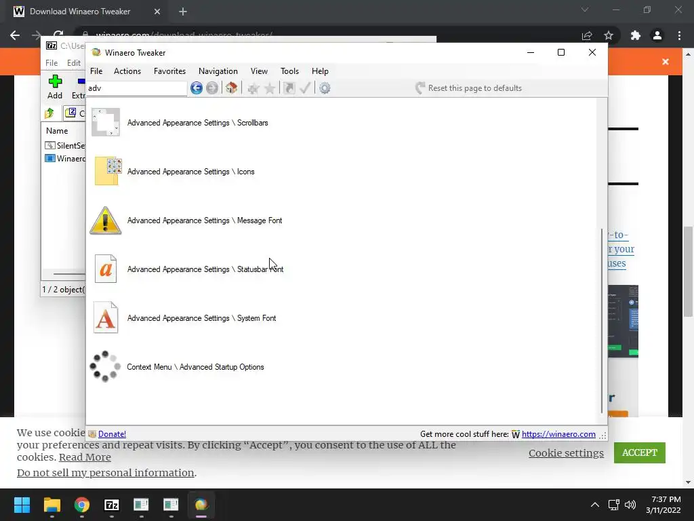The width and height of the screenshot is (694, 521).
Task: Click the Message Font warning triangle icon
Action: 105,220
